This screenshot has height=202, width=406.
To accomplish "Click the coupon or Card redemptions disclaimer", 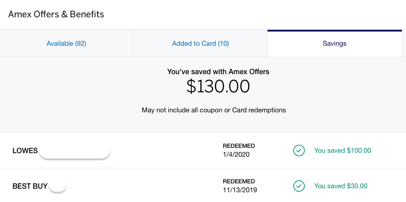I will (x=213, y=110).
